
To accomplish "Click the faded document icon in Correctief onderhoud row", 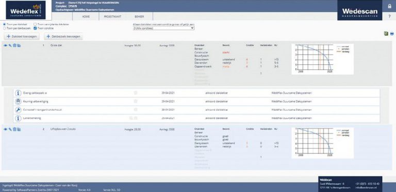I will pyautogui.click(x=136, y=110).
